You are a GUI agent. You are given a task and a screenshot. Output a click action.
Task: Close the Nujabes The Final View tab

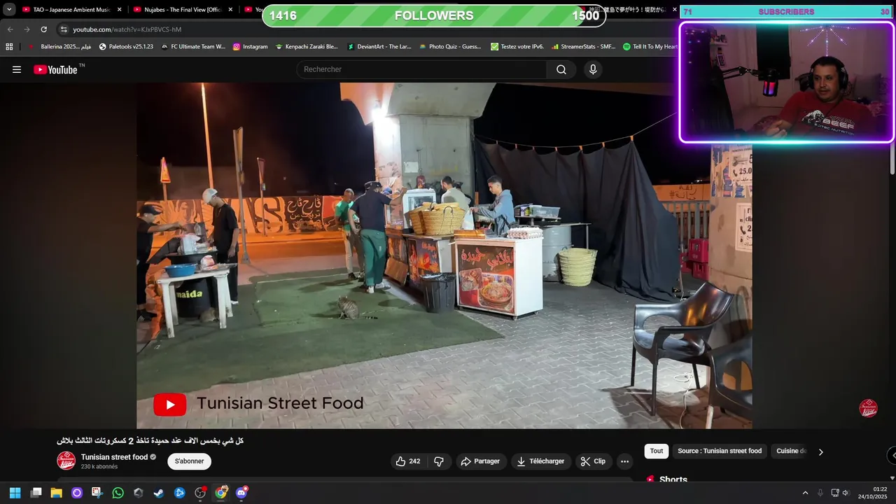point(230,10)
